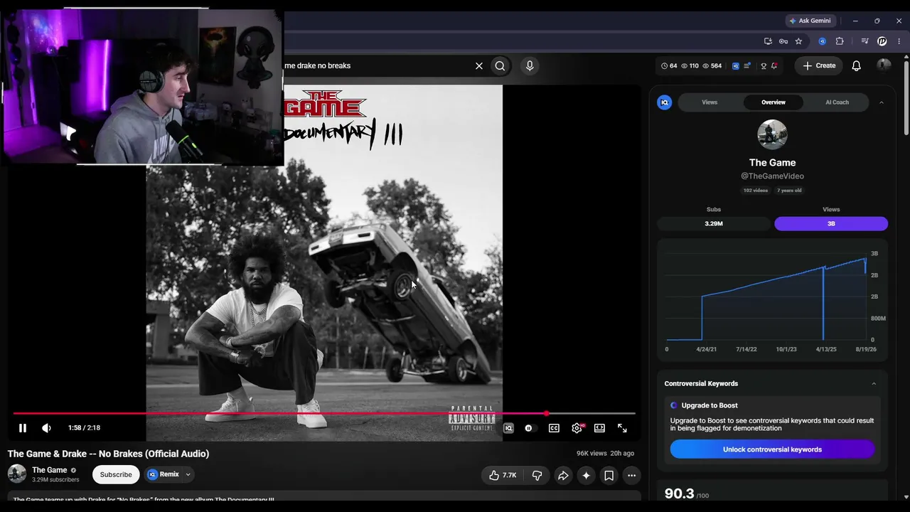Click the video title text
The image size is (910, 512).
[108, 454]
